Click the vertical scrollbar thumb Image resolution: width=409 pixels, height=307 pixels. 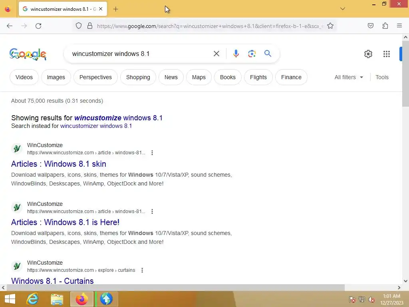point(406,74)
